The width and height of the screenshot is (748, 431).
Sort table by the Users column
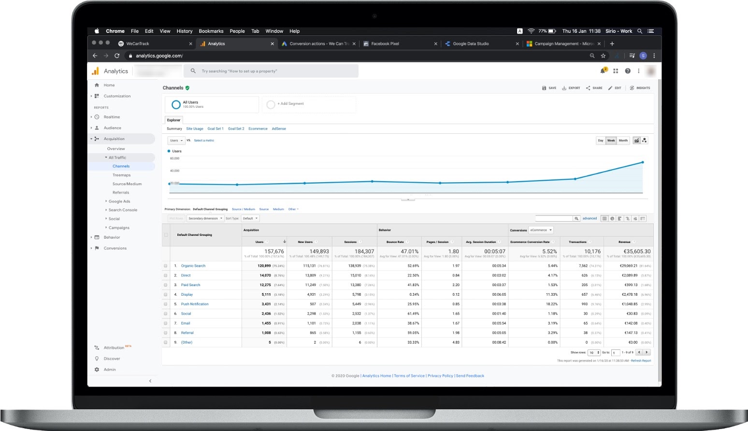click(259, 242)
